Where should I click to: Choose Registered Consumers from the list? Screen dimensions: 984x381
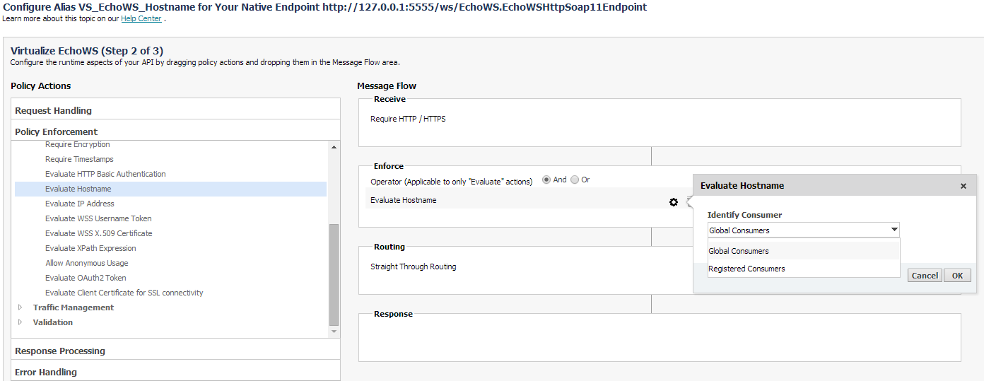coord(804,269)
